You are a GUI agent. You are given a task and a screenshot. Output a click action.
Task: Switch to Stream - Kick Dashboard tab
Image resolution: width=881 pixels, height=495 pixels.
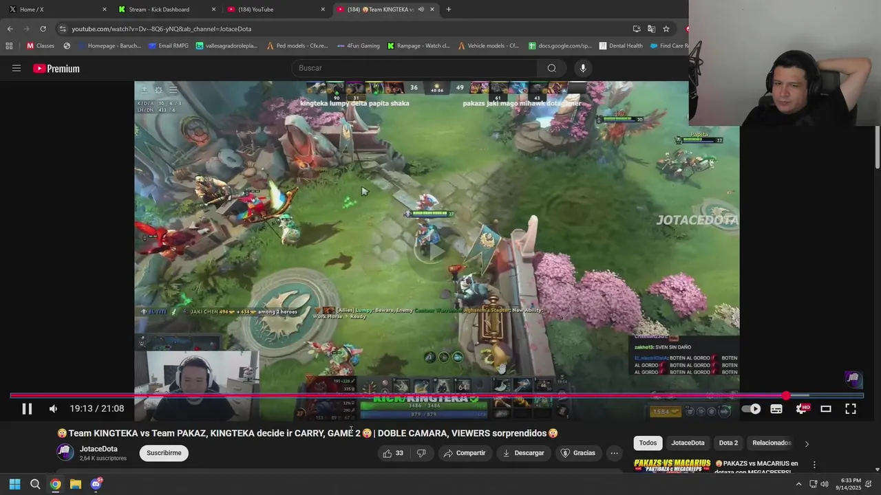tap(167, 9)
